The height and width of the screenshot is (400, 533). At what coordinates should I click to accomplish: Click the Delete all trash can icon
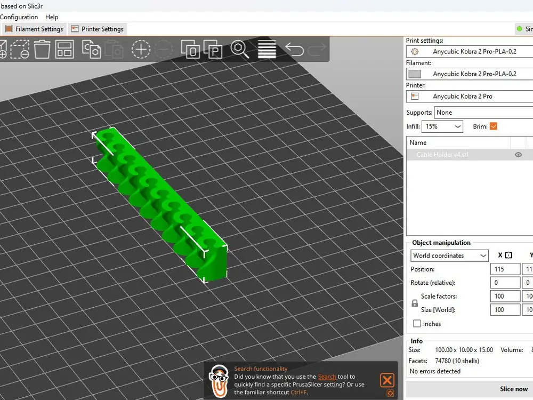42,49
